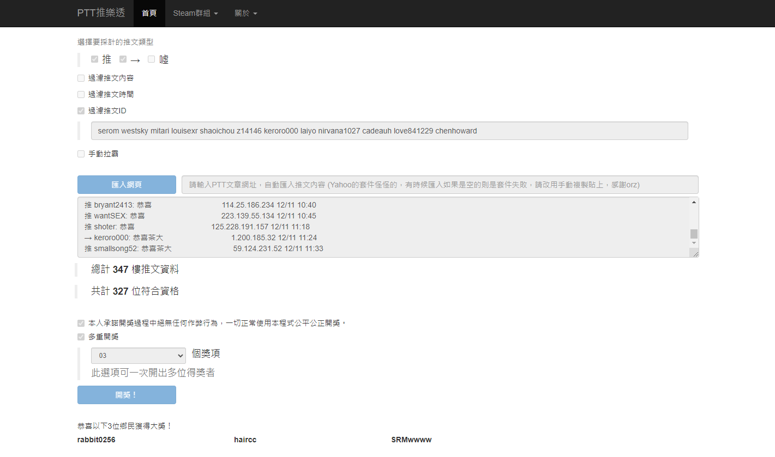Image resolution: width=775 pixels, height=457 pixels.
Task: Click the filtered ID list input field
Action: tap(389, 131)
